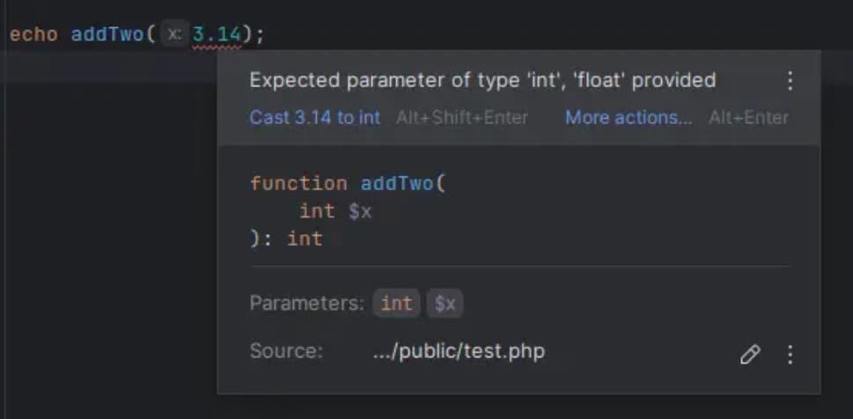Click the 3.14 argument with the error underline
This screenshot has height=419, width=853.
[216, 35]
